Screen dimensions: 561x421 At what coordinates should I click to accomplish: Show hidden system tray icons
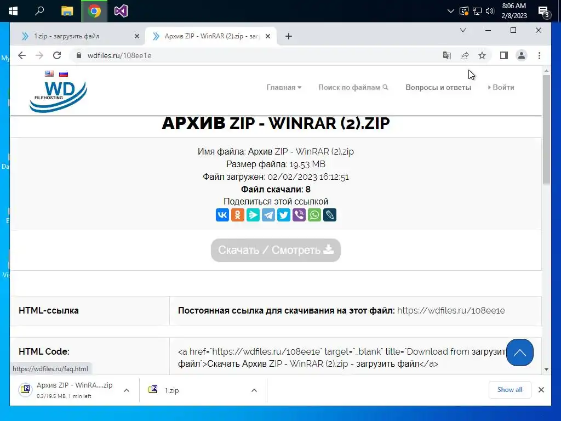point(450,11)
